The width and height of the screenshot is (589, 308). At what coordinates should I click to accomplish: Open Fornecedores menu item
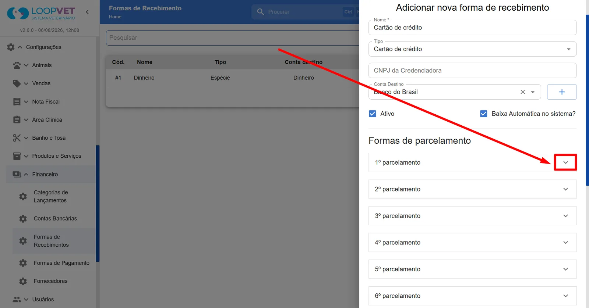tap(54, 281)
